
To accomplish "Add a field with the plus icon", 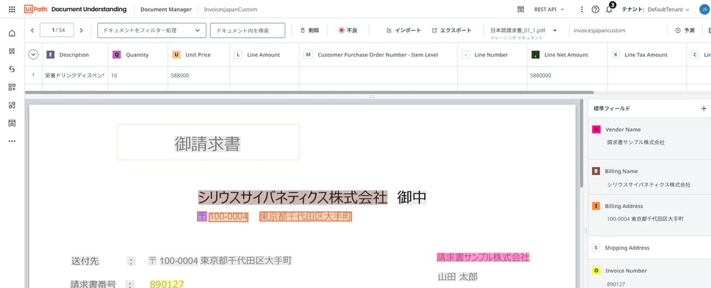I will [704, 108].
